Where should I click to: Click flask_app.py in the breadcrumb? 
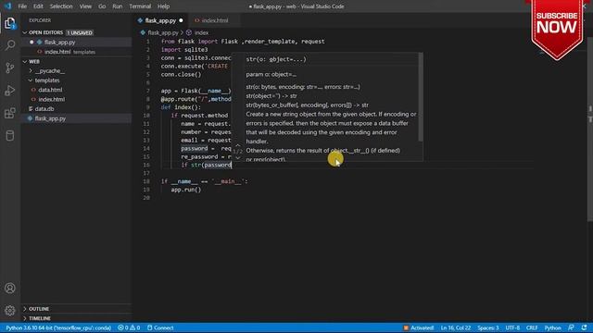pyautogui.click(x=163, y=33)
